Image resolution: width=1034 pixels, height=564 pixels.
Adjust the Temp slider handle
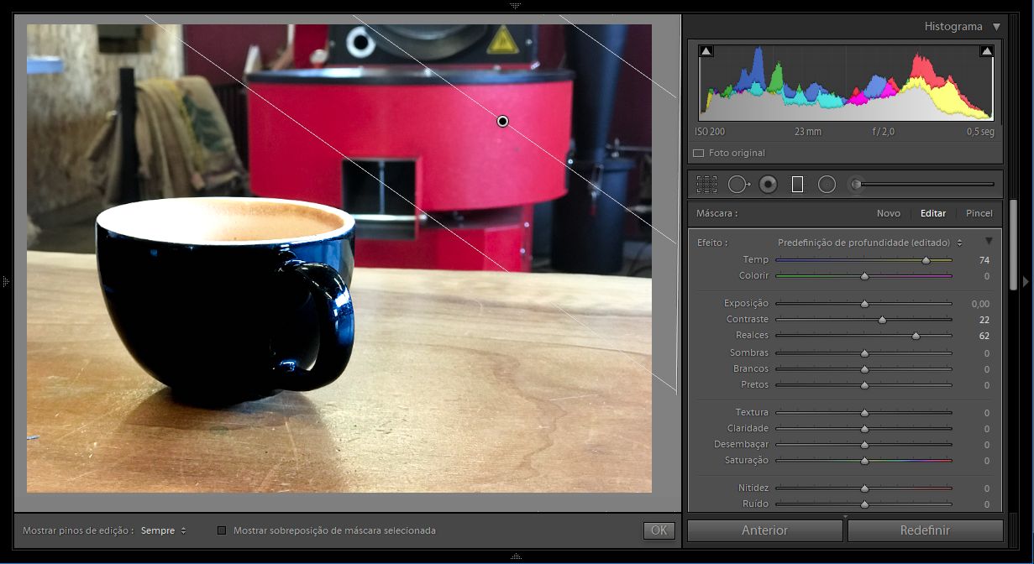pyautogui.click(x=926, y=261)
